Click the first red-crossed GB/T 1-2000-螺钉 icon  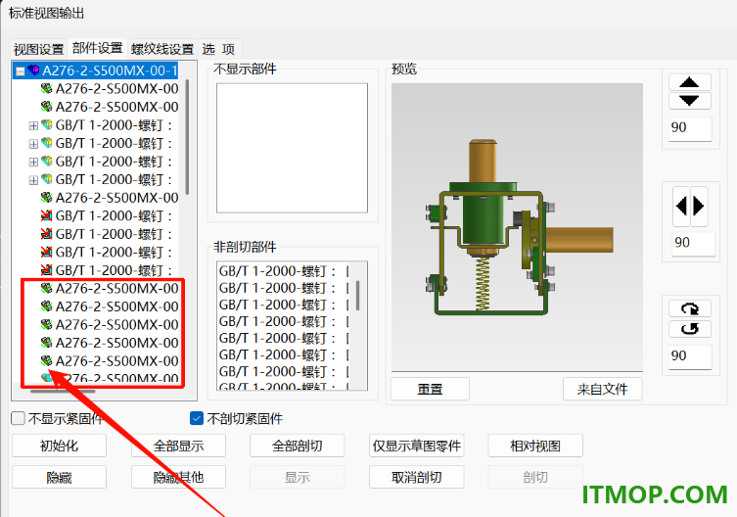tap(47, 216)
